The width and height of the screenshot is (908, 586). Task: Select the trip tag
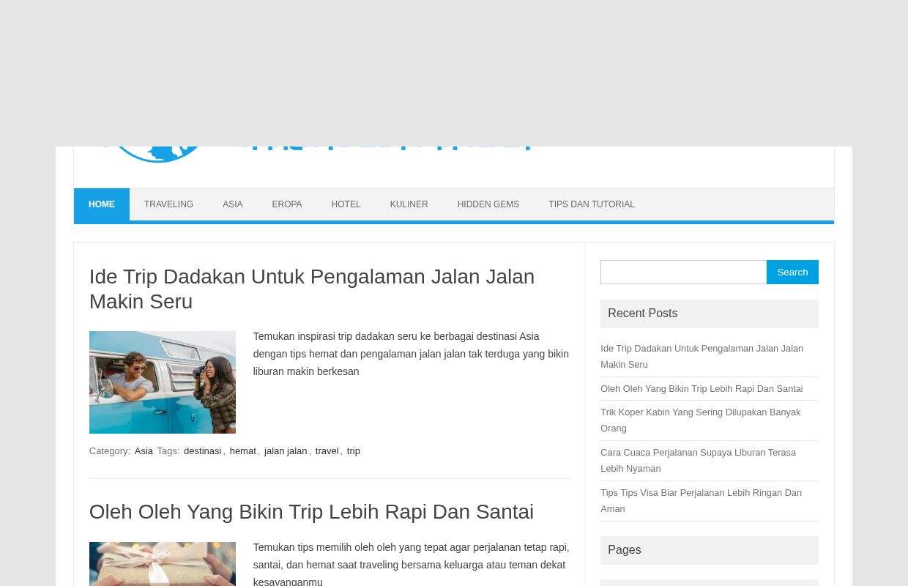point(353,450)
